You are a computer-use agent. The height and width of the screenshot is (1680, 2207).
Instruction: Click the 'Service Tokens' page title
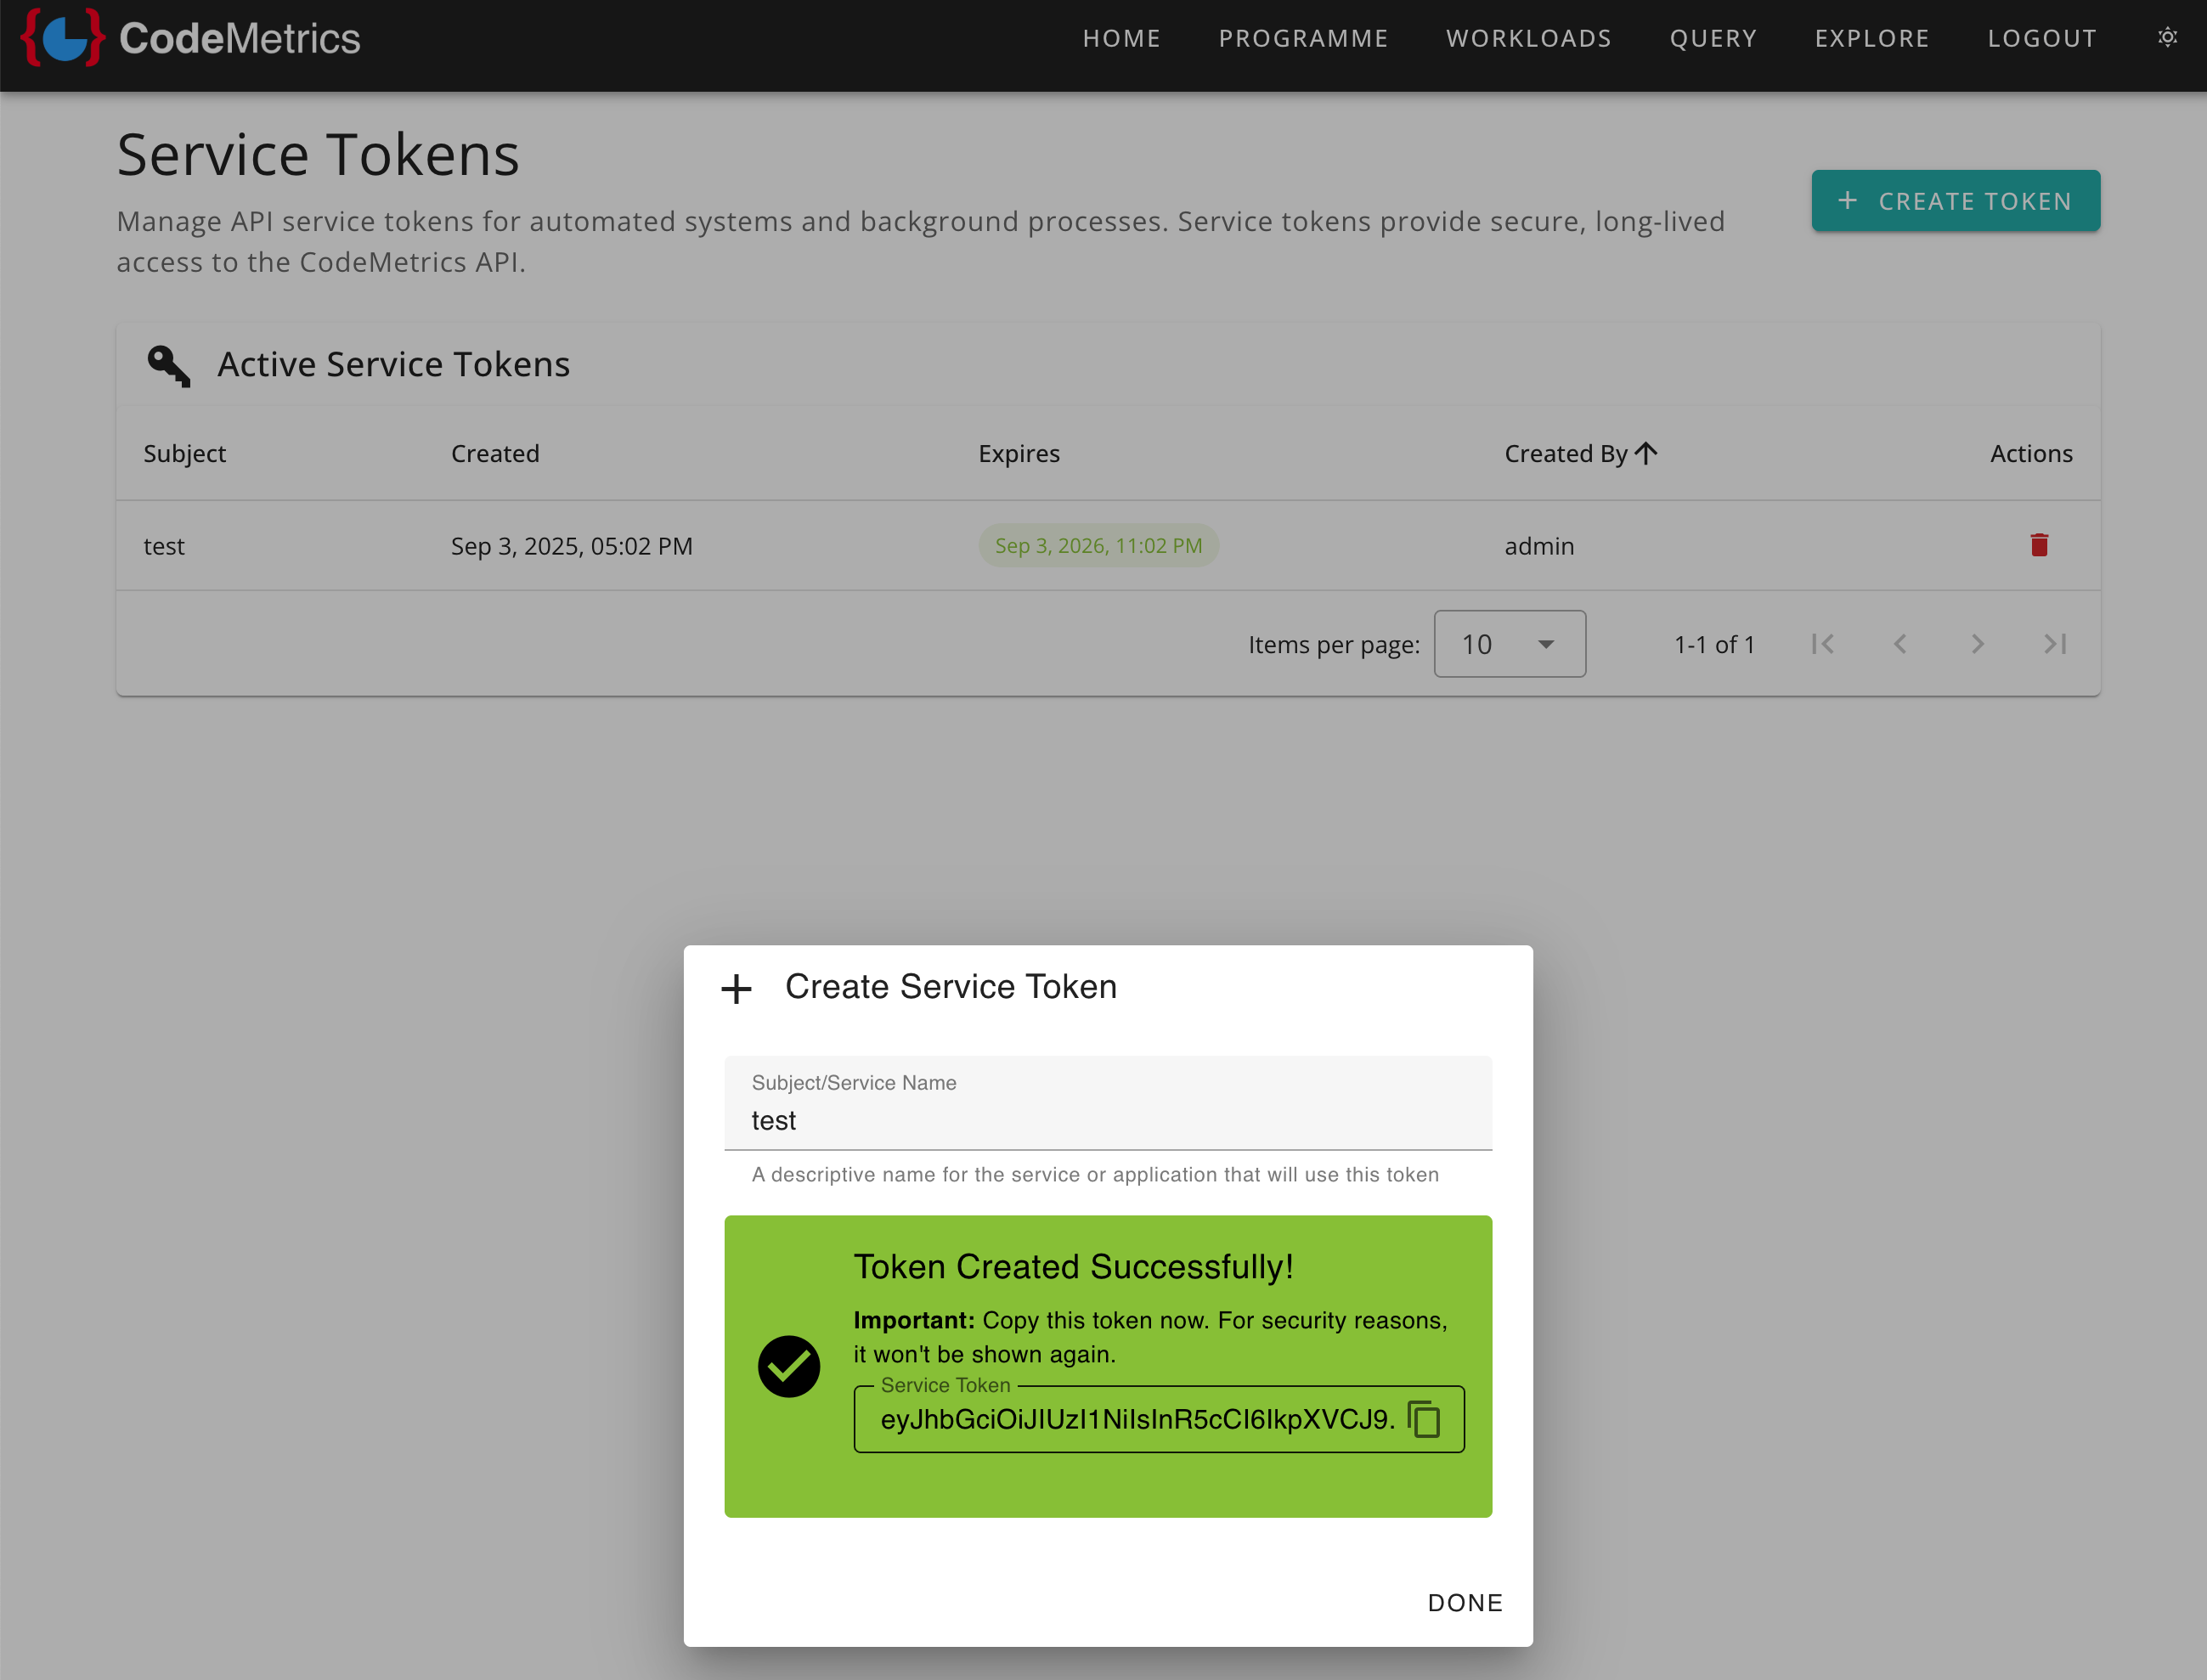tap(318, 155)
